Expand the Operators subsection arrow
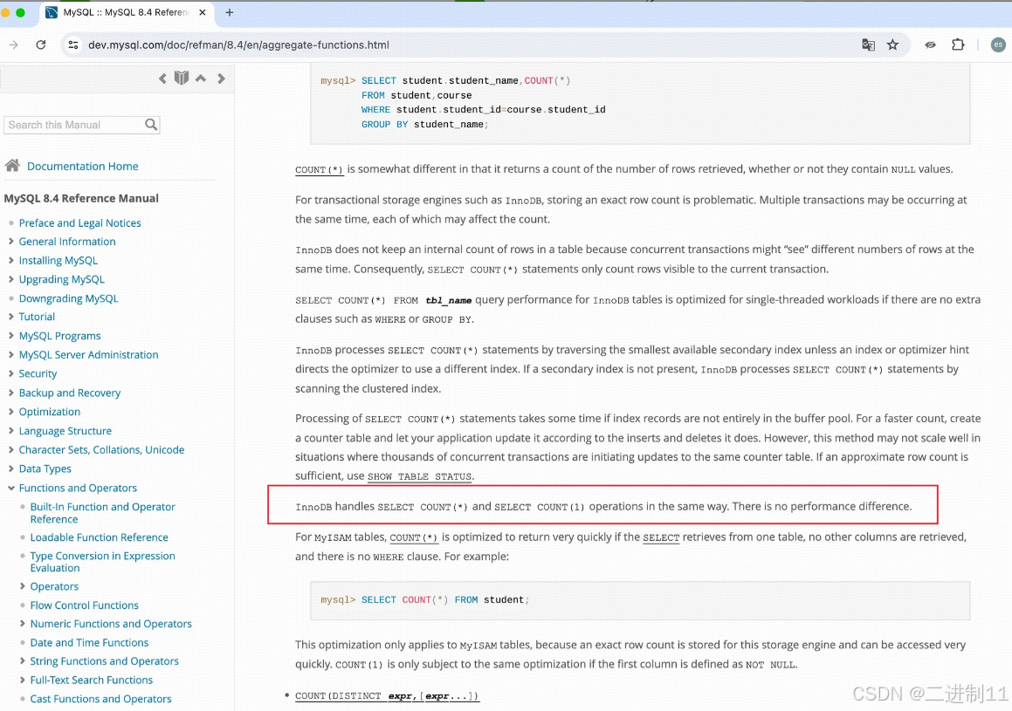Image resolution: width=1012 pixels, height=711 pixels. [23, 586]
